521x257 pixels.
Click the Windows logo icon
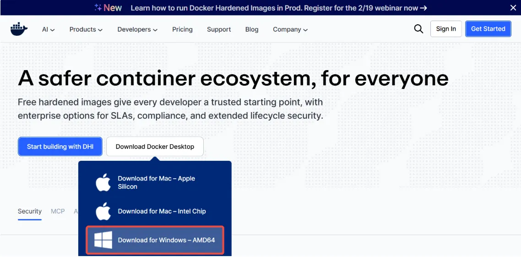103,240
